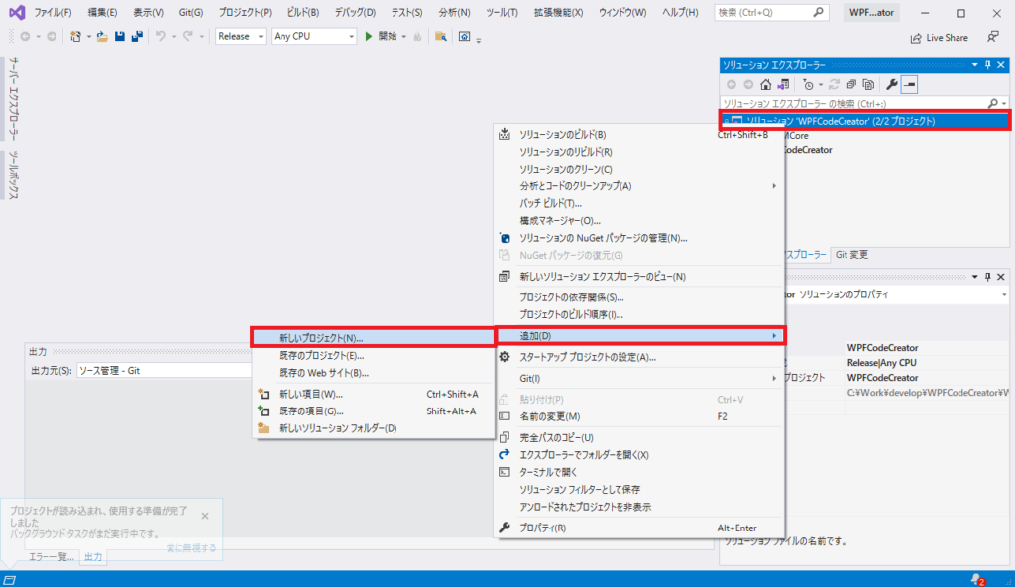
Task: Choose プロパティ(R) in the context menu
Action: tap(639, 528)
